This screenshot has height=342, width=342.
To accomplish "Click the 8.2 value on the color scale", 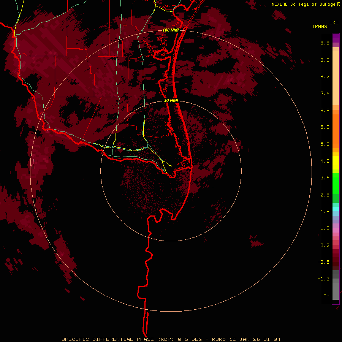I will (325, 76).
